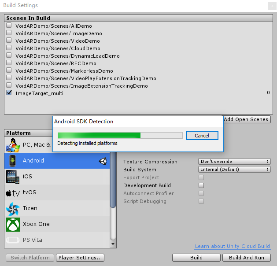
Task: Select the VoidARDemo/Scenes/CloudDemo scene row
Action: 138,48
